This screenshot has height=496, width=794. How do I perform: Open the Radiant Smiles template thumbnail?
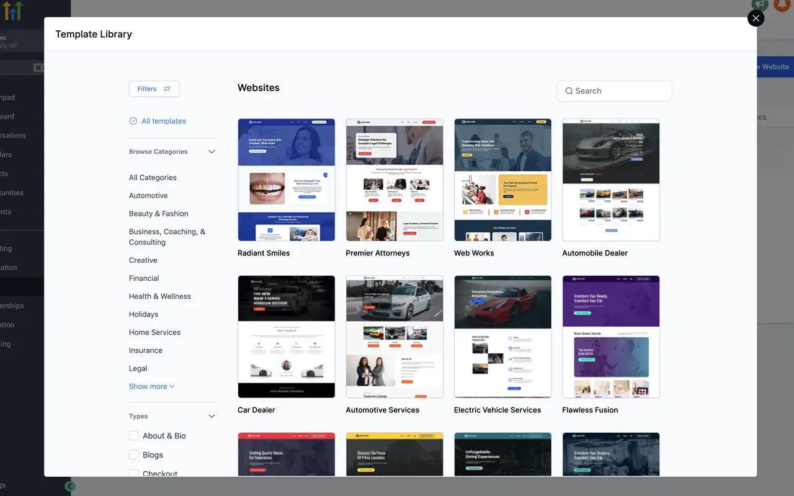(287, 180)
